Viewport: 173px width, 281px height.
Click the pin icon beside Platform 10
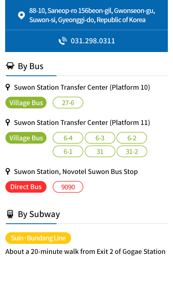(8, 87)
